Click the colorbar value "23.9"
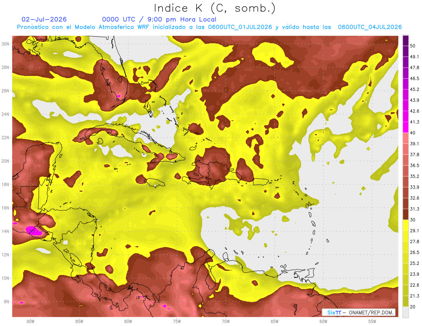Image resolution: width=422 pixels, height=326 pixels. tap(414, 274)
